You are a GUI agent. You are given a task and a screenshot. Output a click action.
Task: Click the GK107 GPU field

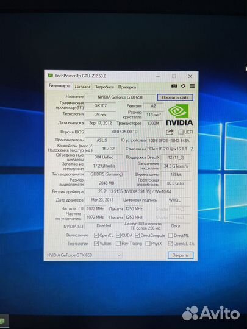click(100, 105)
